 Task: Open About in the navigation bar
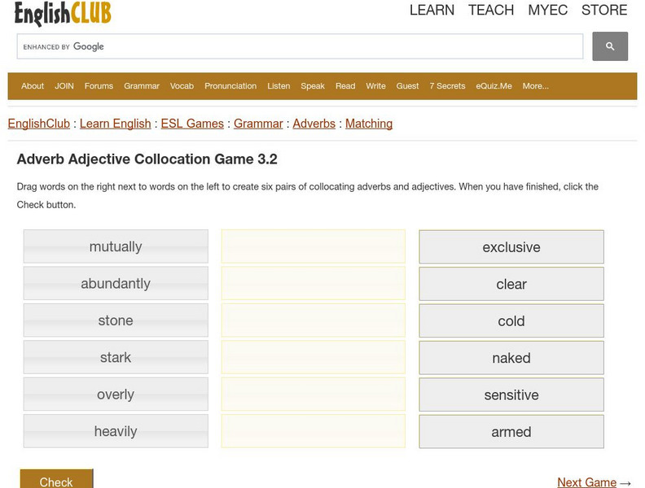click(x=33, y=86)
